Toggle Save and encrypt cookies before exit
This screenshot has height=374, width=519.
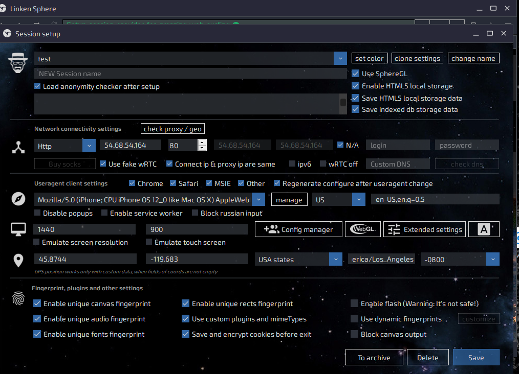click(186, 334)
